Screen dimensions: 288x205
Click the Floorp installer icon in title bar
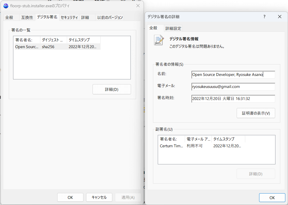pos(6,6)
